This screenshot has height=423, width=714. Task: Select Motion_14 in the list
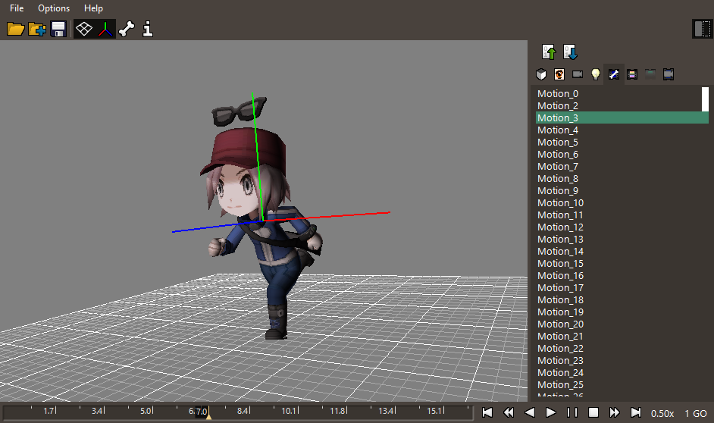622,252
